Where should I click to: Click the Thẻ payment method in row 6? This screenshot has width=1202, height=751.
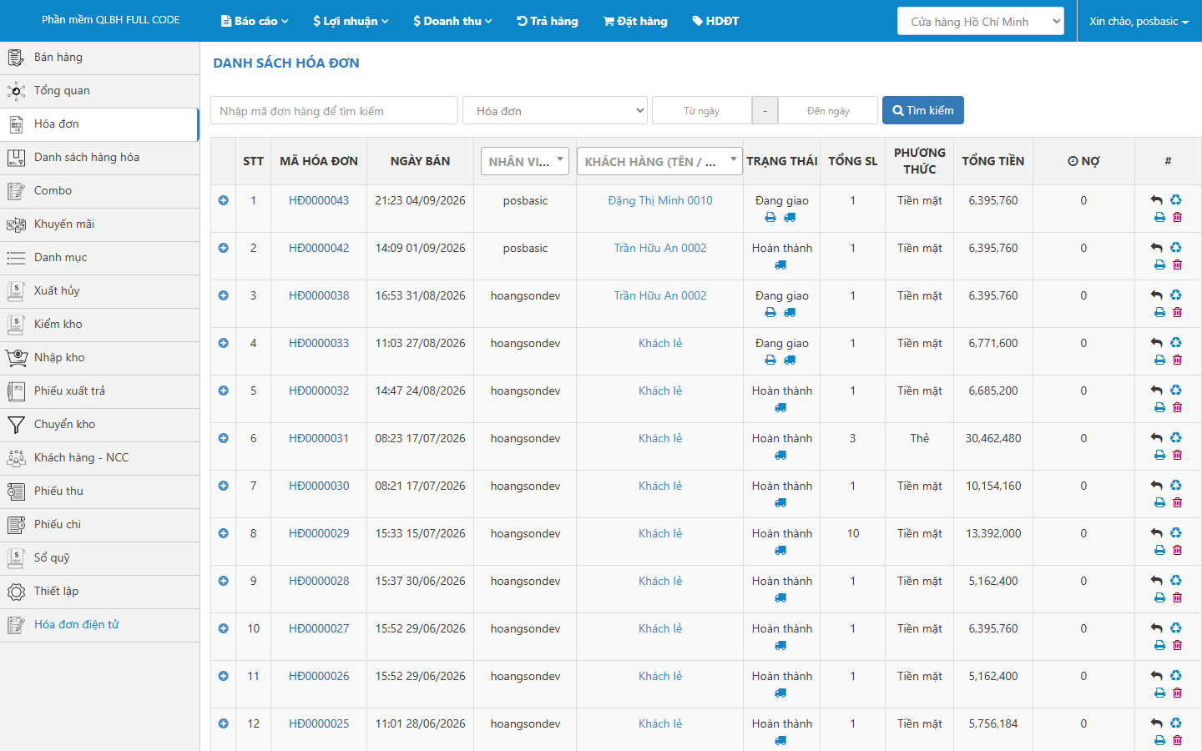point(920,438)
